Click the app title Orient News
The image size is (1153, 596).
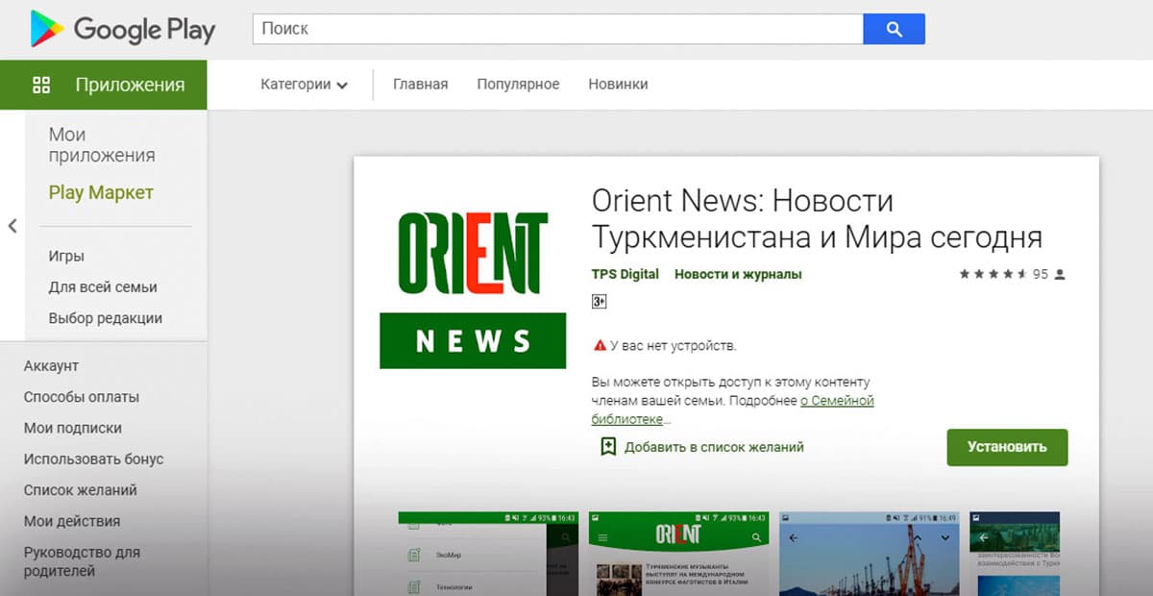click(x=817, y=219)
